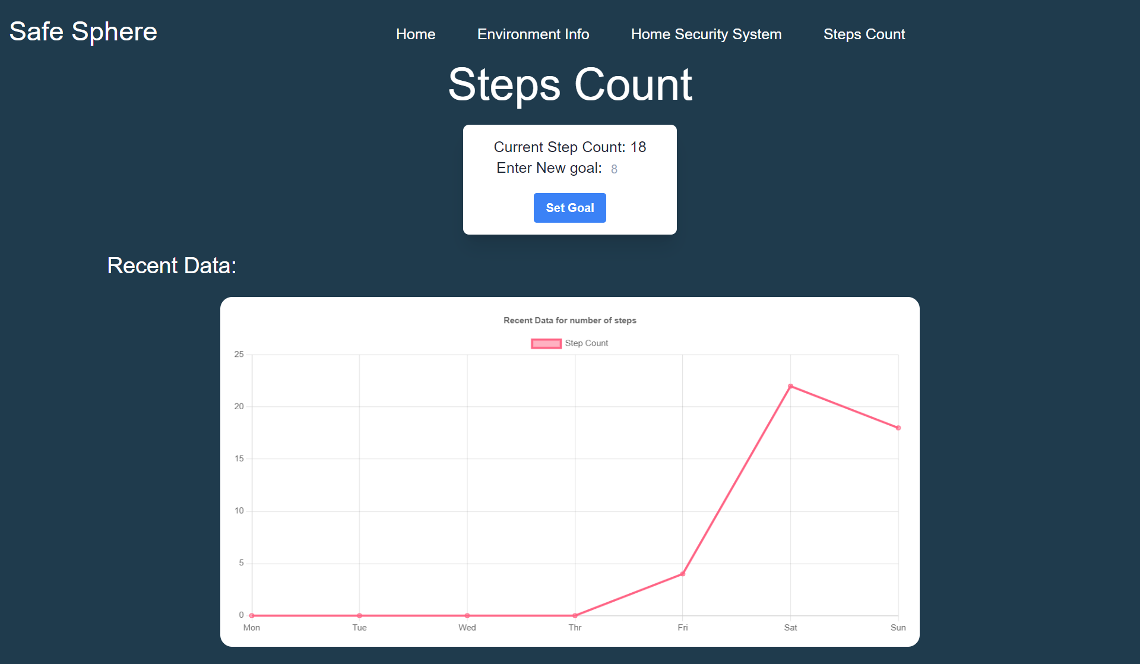Click the Tuesday data point on chart
Screen dimensions: 1140x664
click(x=359, y=615)
